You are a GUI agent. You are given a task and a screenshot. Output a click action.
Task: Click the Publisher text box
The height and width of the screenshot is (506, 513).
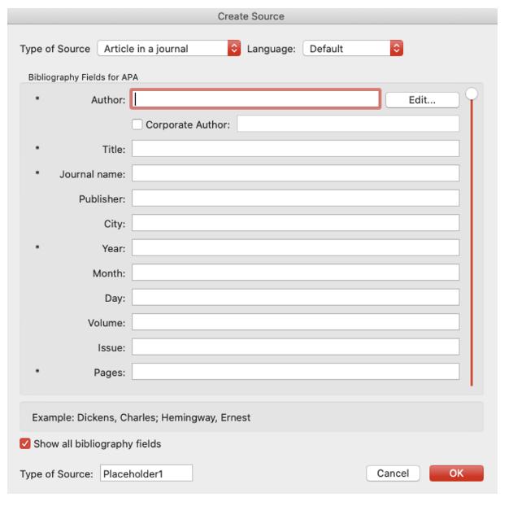295,198
